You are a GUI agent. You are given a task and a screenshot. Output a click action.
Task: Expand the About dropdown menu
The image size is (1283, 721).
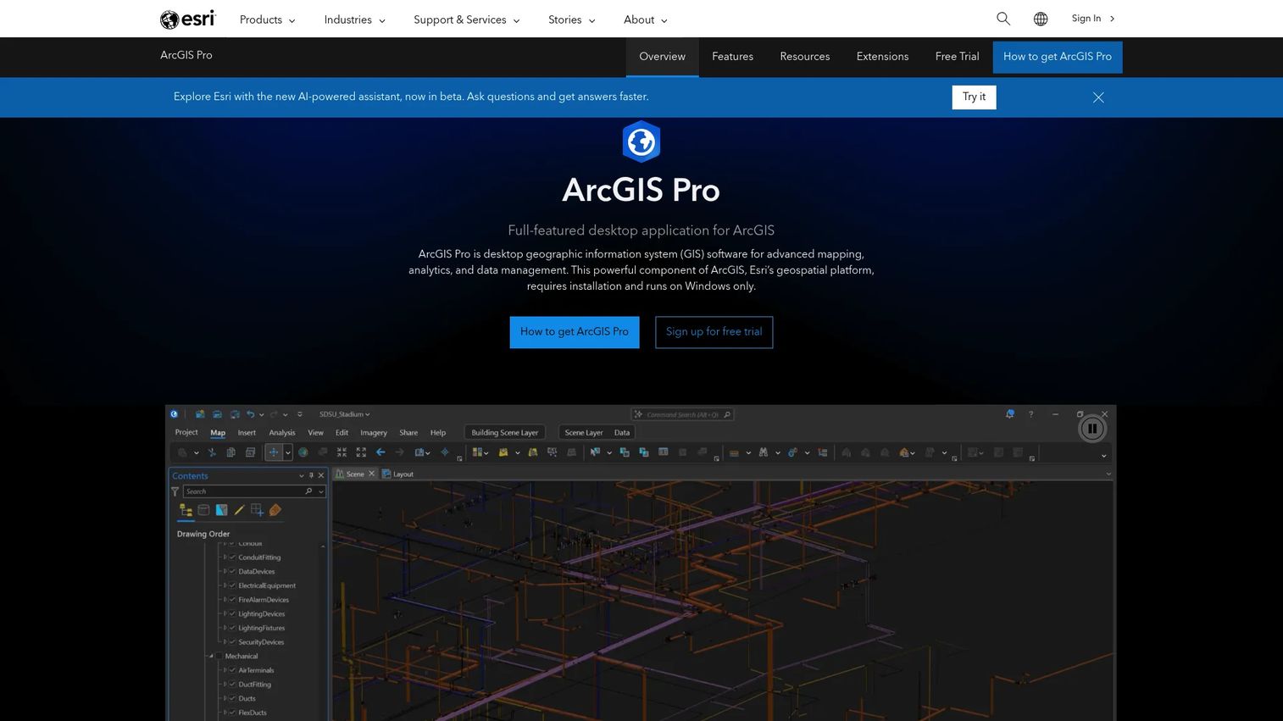pos(645,19)
